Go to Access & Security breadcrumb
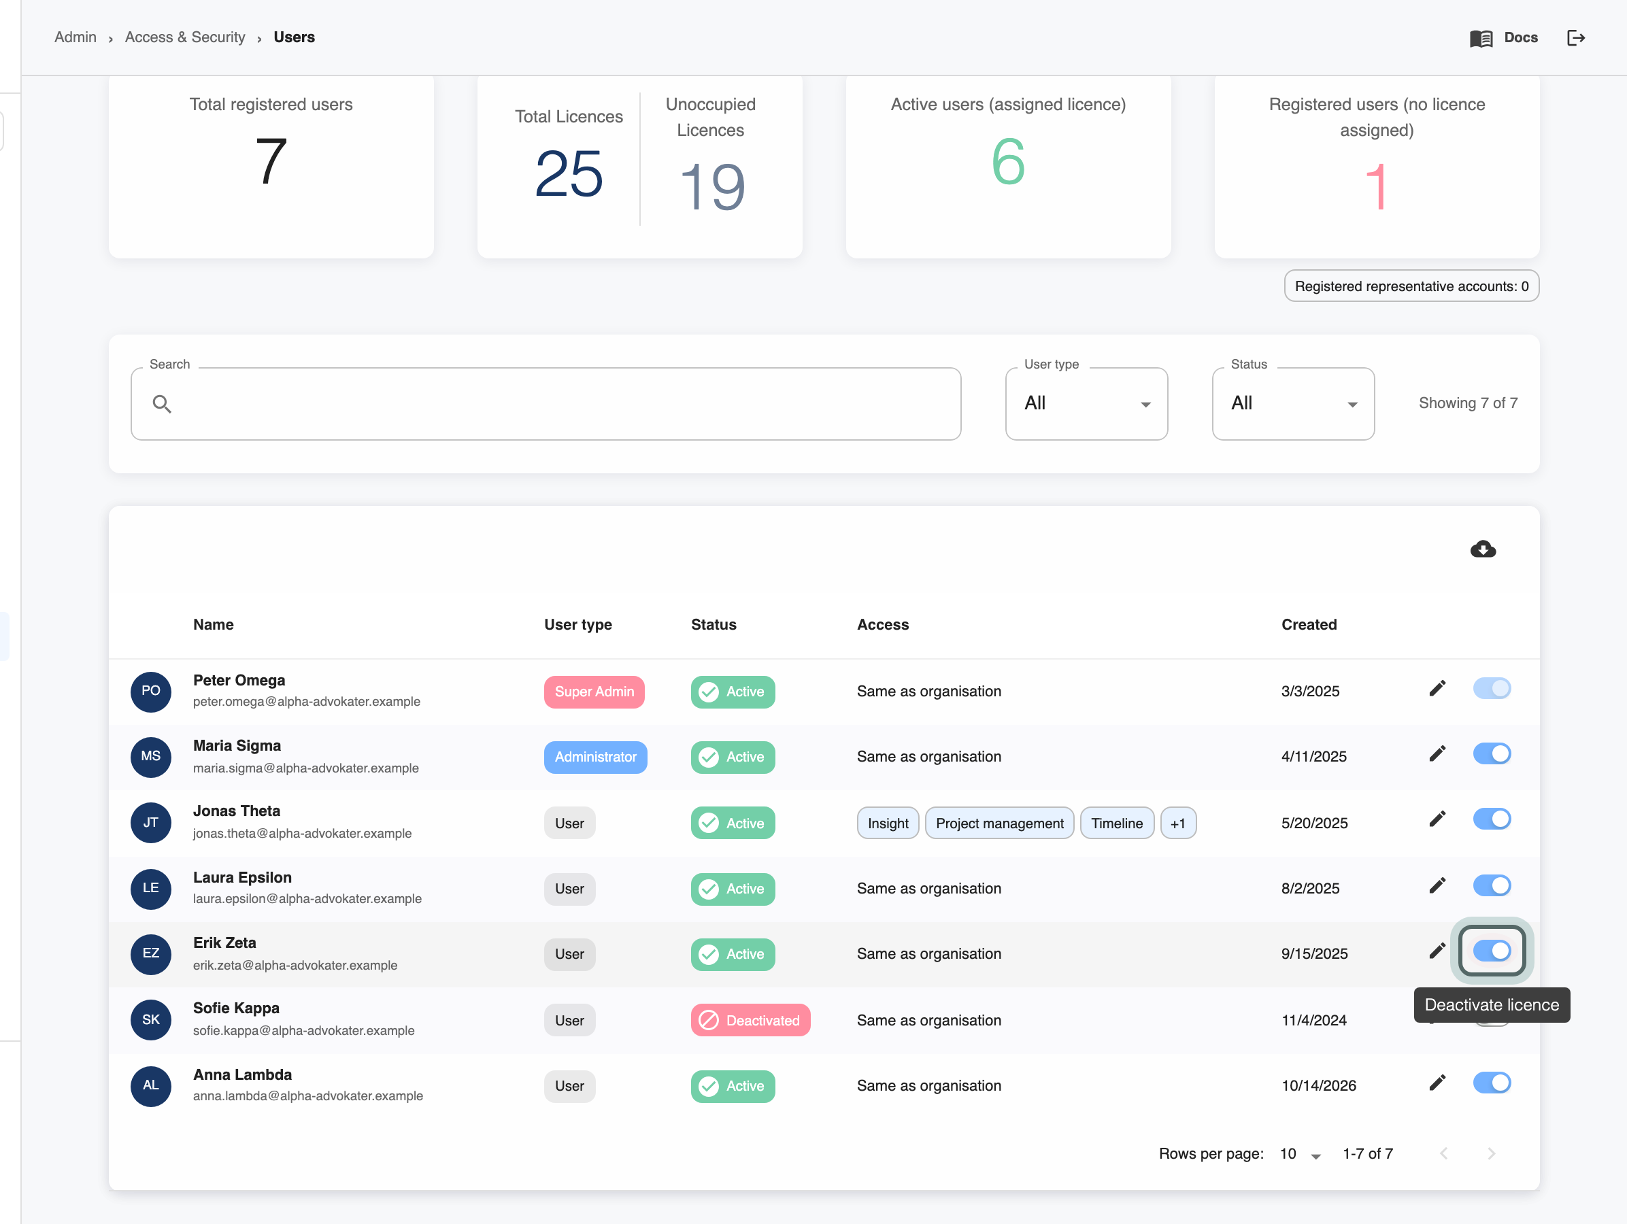This screenshot has width=1627, height=1224. [x=184, y=37]
